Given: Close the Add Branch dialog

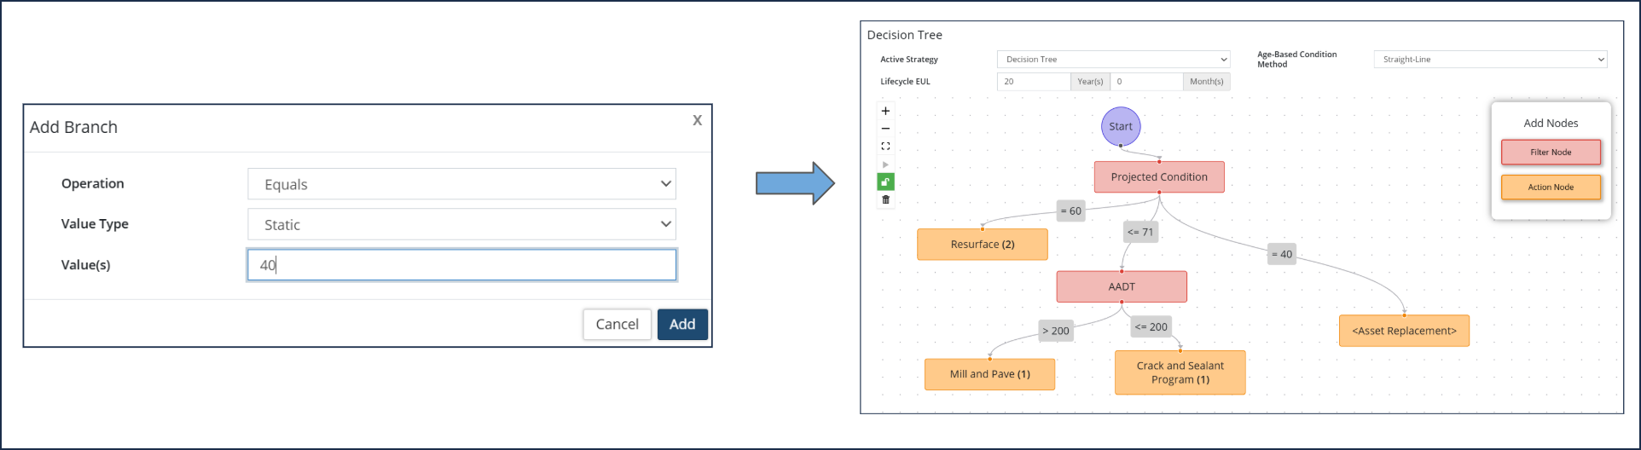Looking at the screenshot, I should click(697, 120).
